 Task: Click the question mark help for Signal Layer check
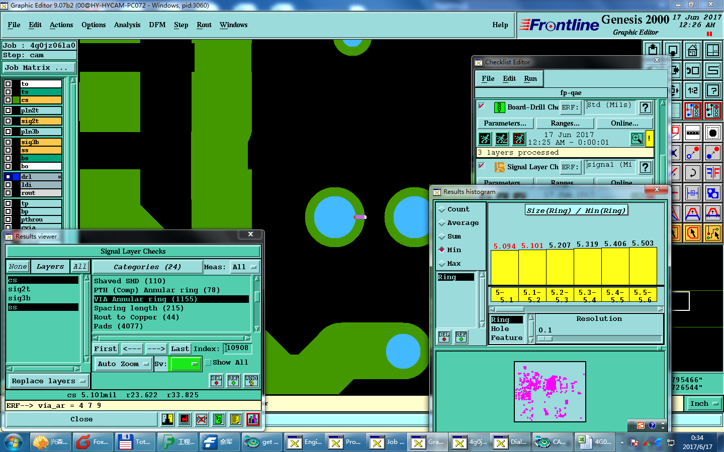pyautogui.click(x=646, y=167)
